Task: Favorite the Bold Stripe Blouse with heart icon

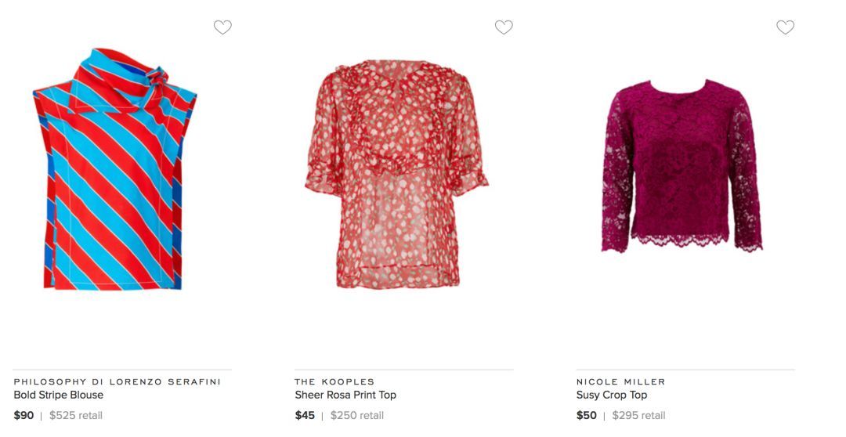Action: (222, 27)
